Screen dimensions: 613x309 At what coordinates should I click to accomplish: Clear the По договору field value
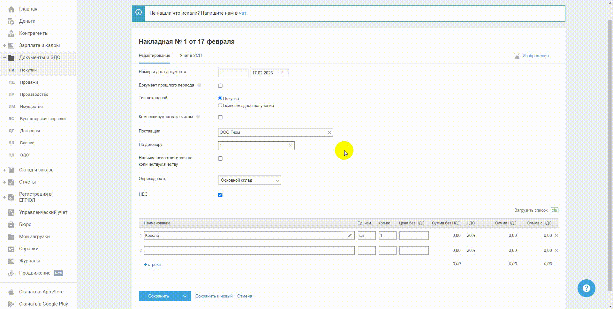290,146
